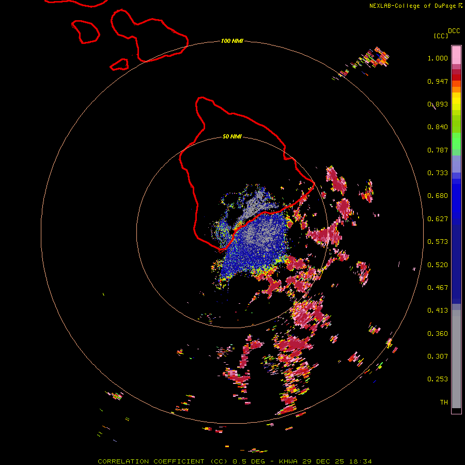
Task: Click the NEXLAB-College of DuPage label
Action: [x=412, y=6]
